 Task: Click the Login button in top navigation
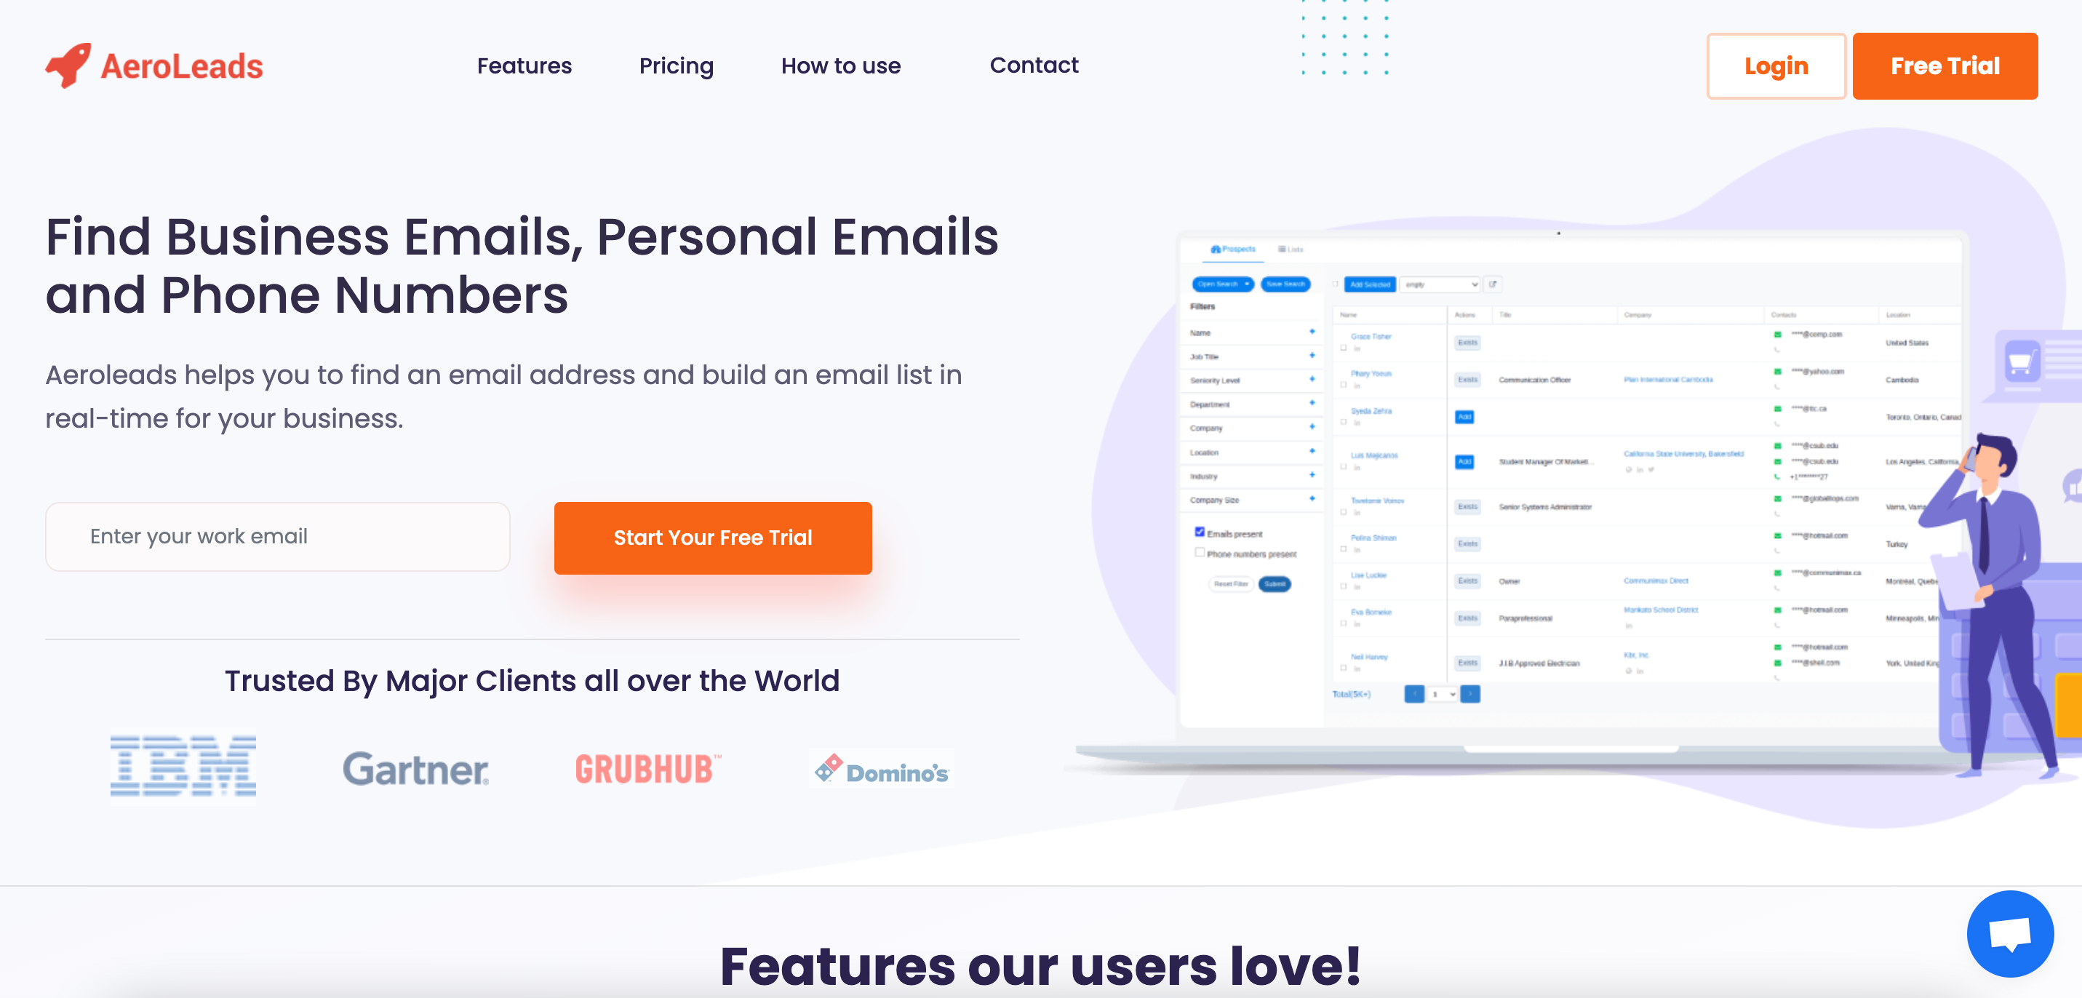(1775, 65)
